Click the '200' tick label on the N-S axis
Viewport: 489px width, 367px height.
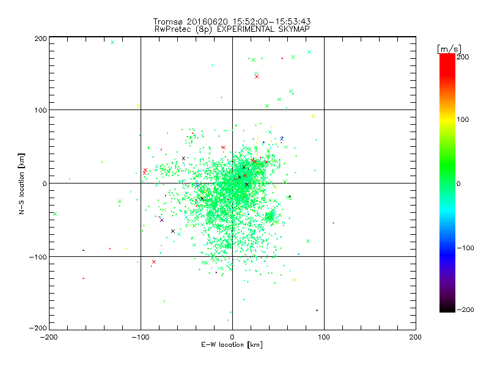(x=40, y=39)
